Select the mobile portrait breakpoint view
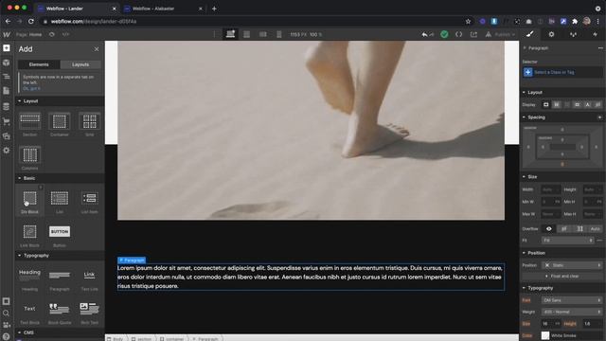Viewport: 606px width, 341px height. tap(279, 34)
